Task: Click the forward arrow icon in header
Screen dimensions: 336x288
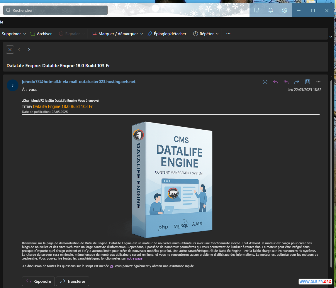Action: [x=297, y=82]
